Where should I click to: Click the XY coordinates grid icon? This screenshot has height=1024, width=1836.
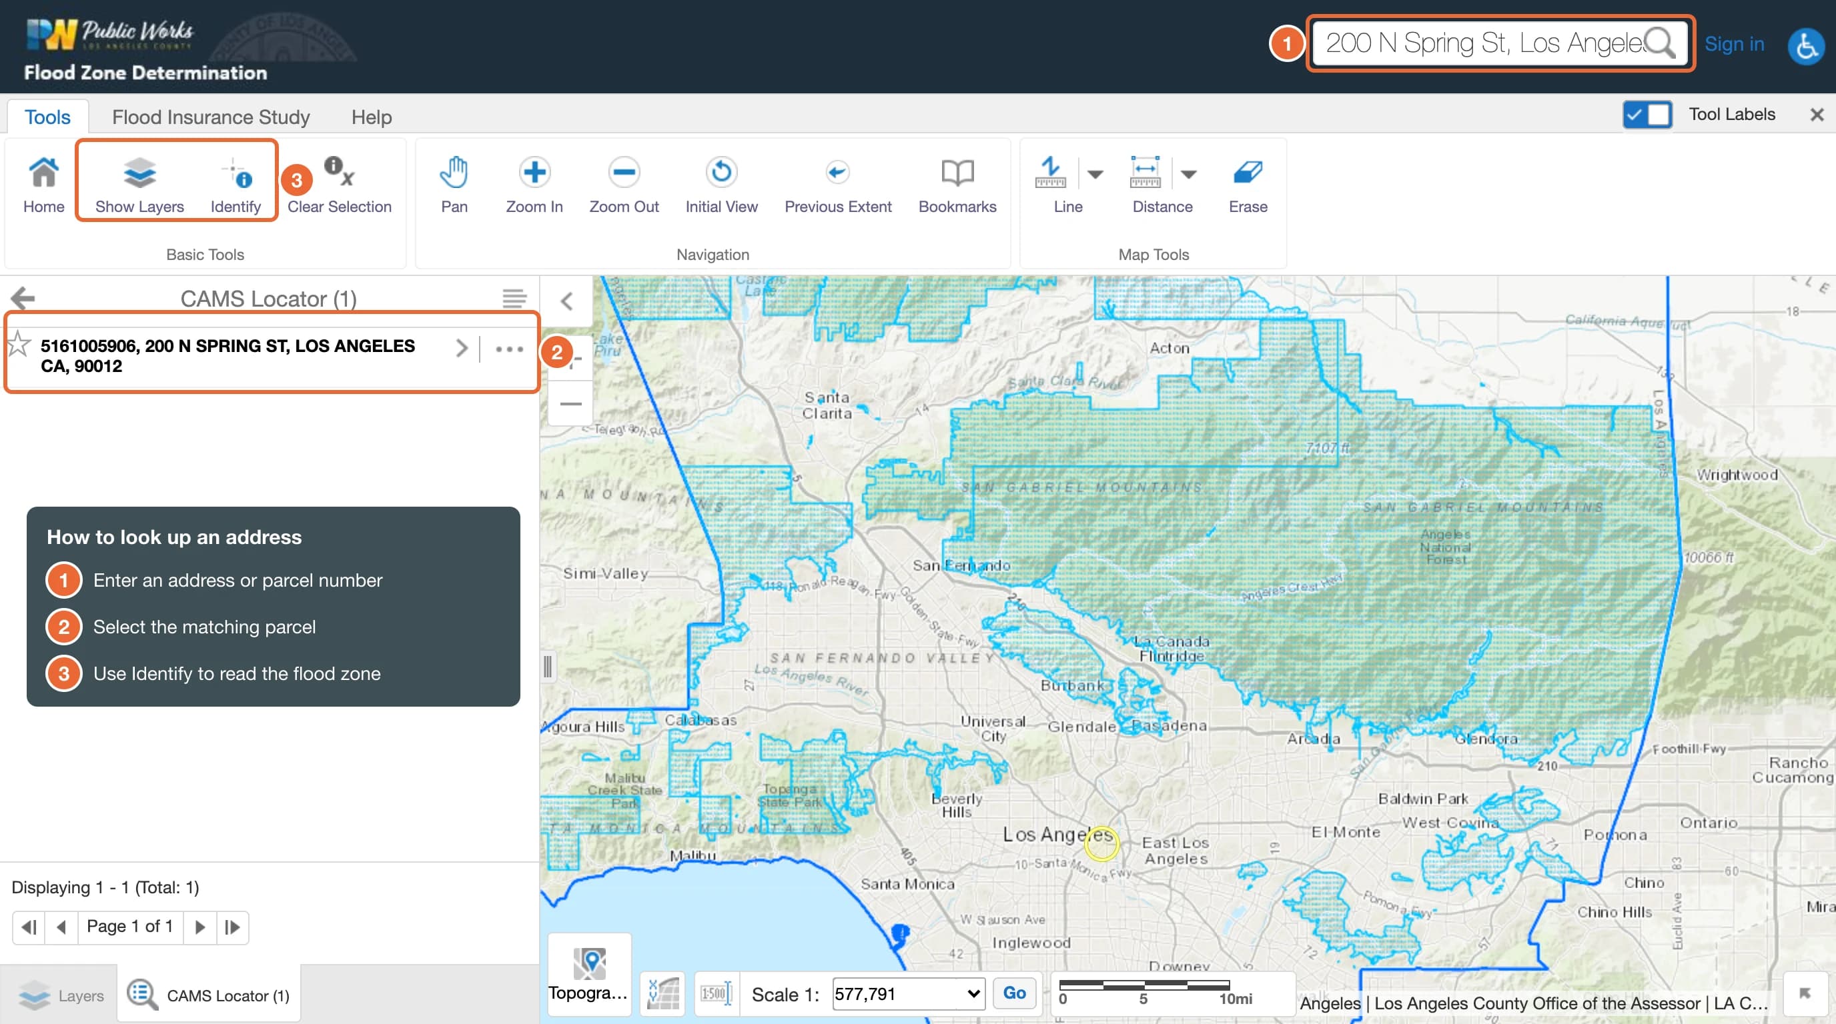coord(663,993)
